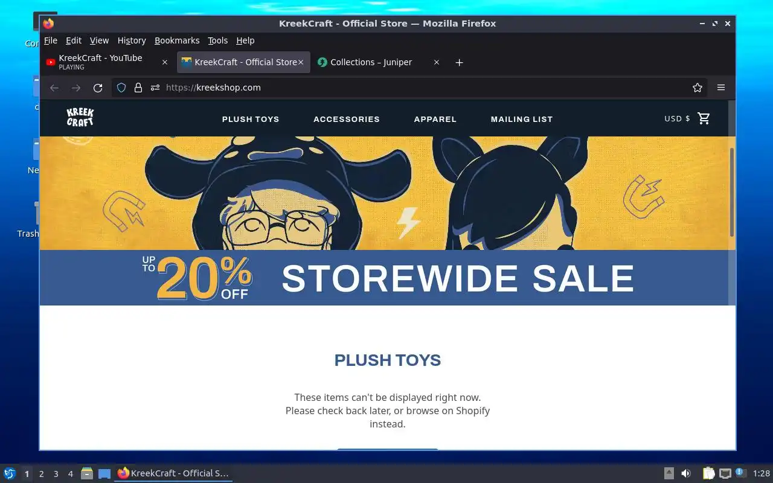
Task: Open the shopping cart icon
Action: 704,118
